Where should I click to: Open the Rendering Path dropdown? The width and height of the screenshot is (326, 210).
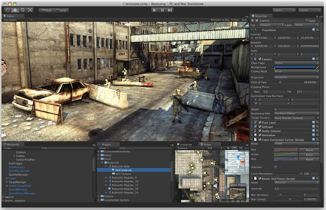[x=296, y=114]
